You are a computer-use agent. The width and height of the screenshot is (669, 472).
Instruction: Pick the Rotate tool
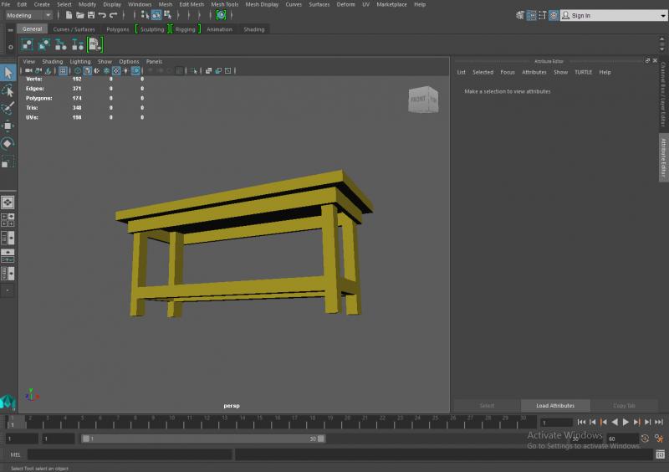pos(8,143)
